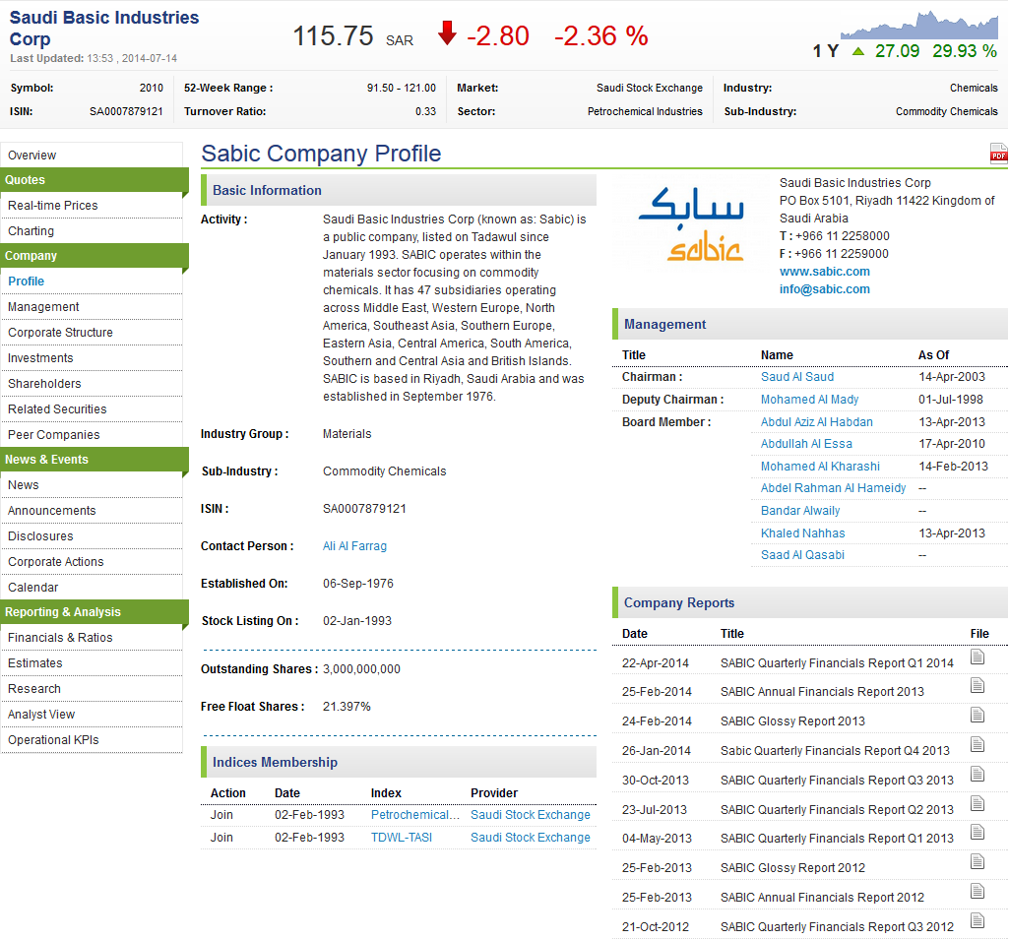Open the Calendar item
Image resolution: width=1009 pixels, height=940 pixels.
coord(92,588)
